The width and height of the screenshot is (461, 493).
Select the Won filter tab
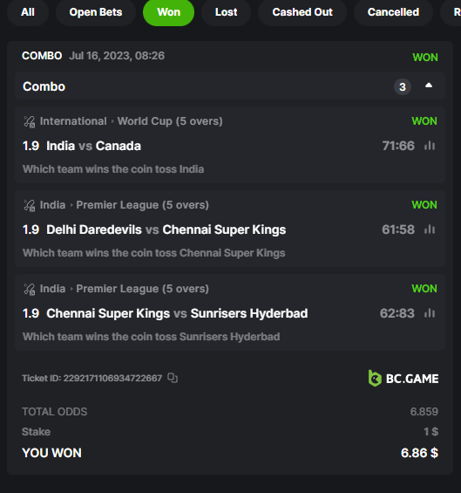[x=169, y=12]
